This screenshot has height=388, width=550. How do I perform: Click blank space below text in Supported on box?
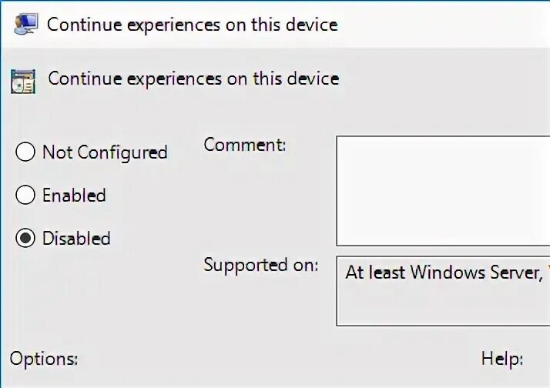(443, 306)
